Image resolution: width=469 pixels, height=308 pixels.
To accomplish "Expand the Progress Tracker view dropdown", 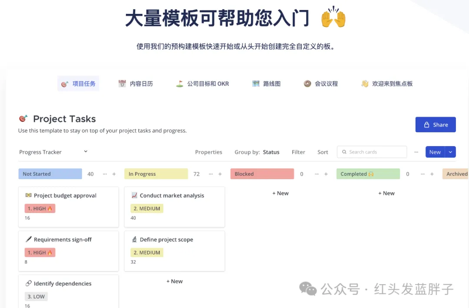I will (x=86, y=151).
